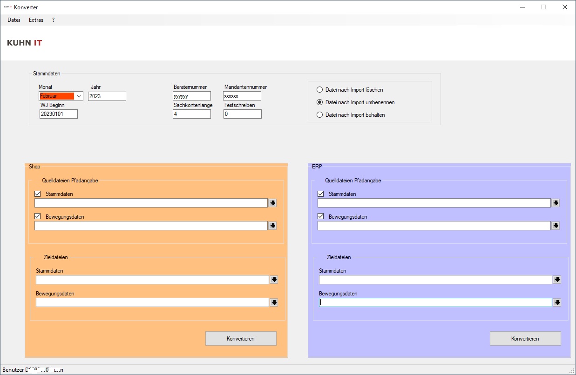
Task: Click arrow beside Shop Zieldateien Bewegungsdaten field
Action: [x=274, y=302]
